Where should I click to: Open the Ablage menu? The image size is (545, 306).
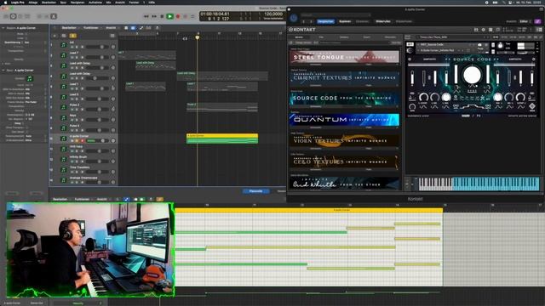(33, 2)
